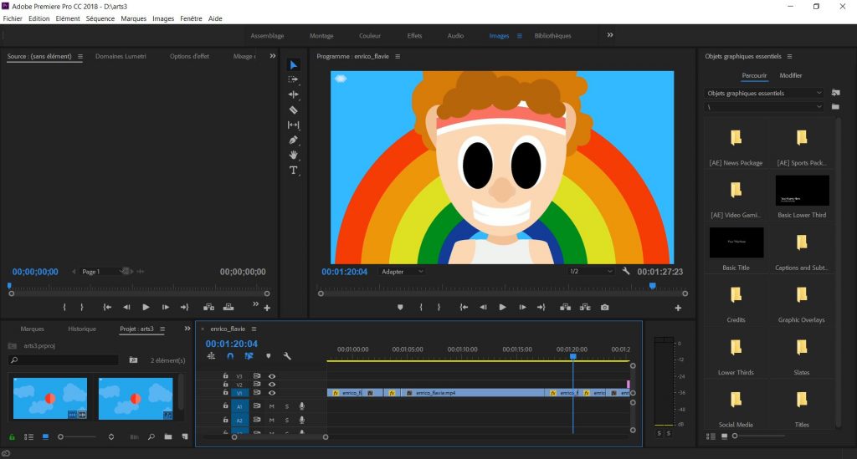The image size is (857, 459).
Task: Select the Razor tool in the tools panel
Action: [x=294, y=110]
